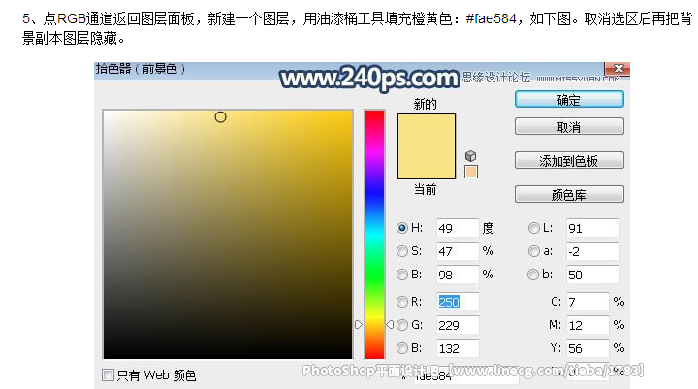
Task: Enable the 只有 Web 颜色 checkbox
Action: pos(108,374)
